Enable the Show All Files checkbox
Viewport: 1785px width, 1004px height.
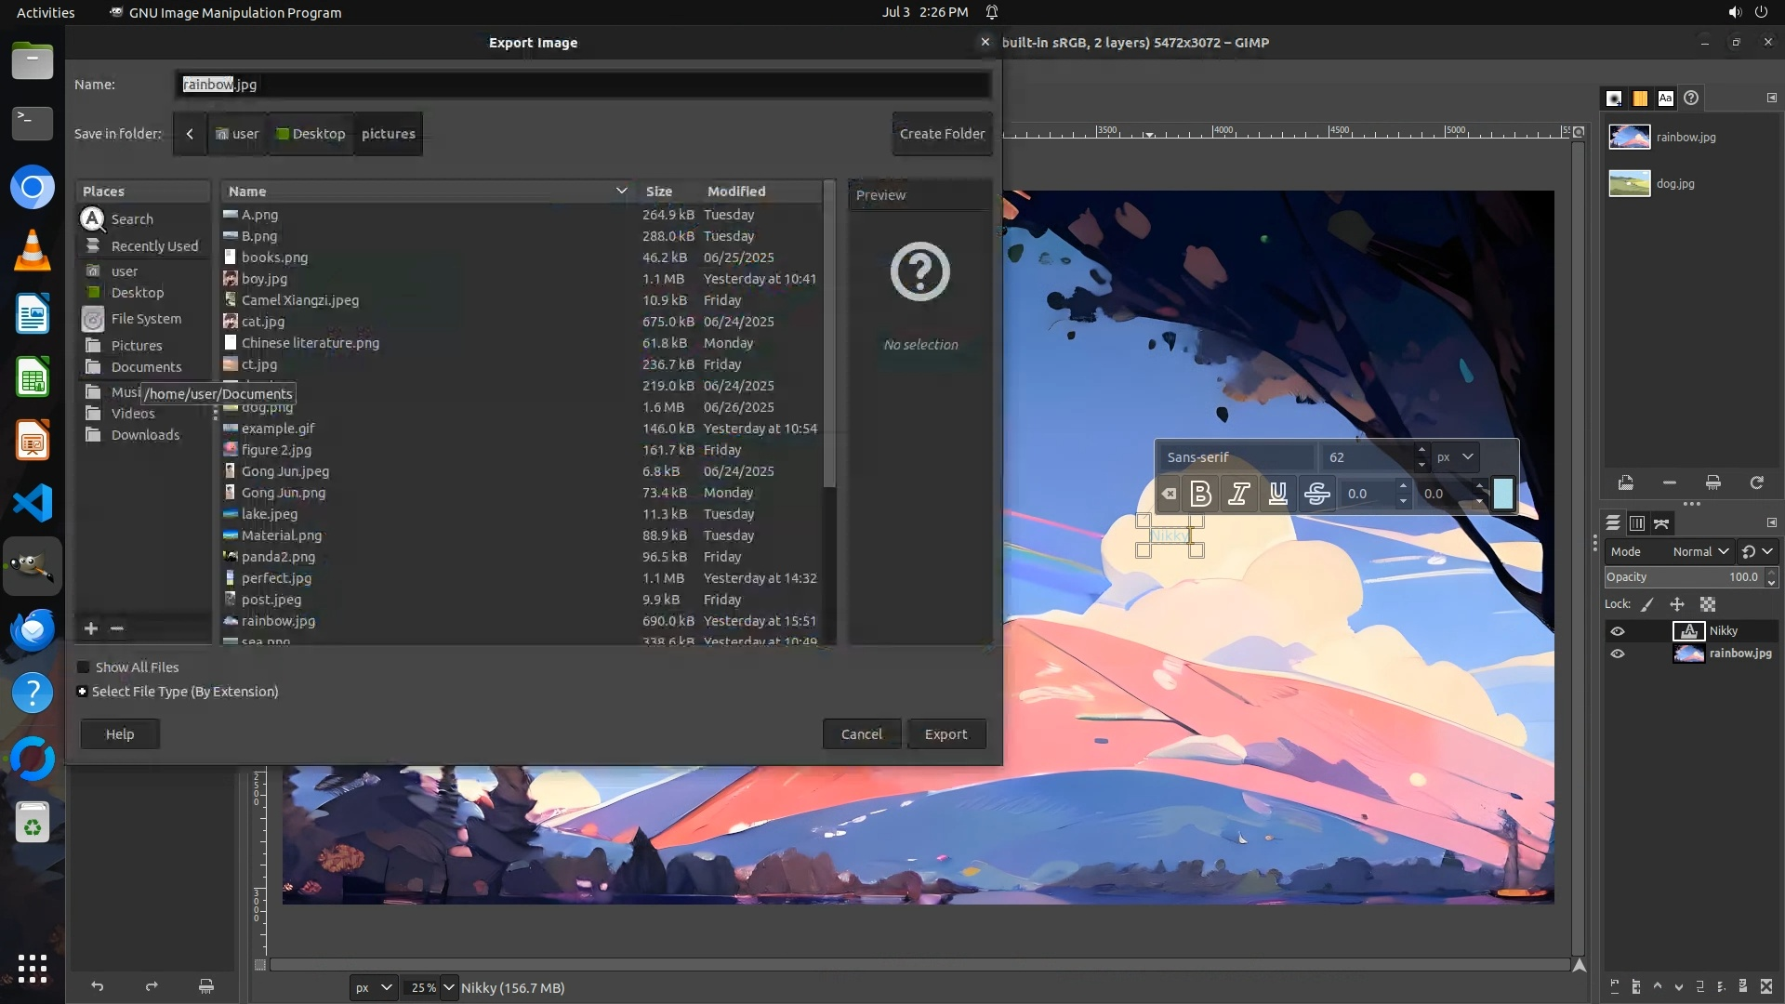pos(84,667)
